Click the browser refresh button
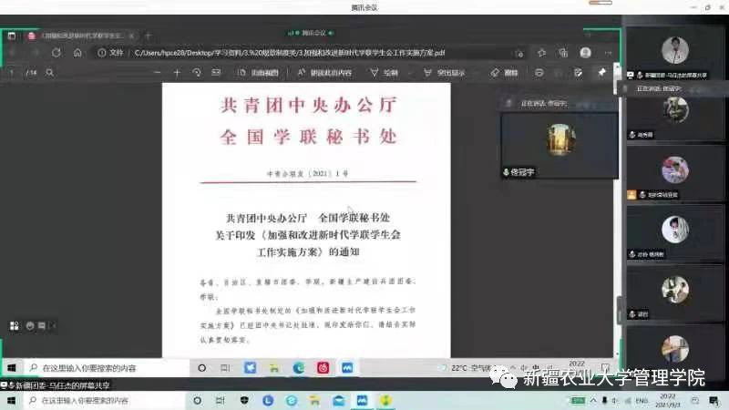This screenshot has height=410, width=729. [56, 53]
